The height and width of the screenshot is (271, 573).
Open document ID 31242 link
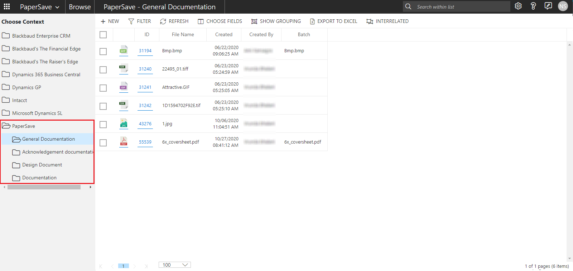click(145, 106)
